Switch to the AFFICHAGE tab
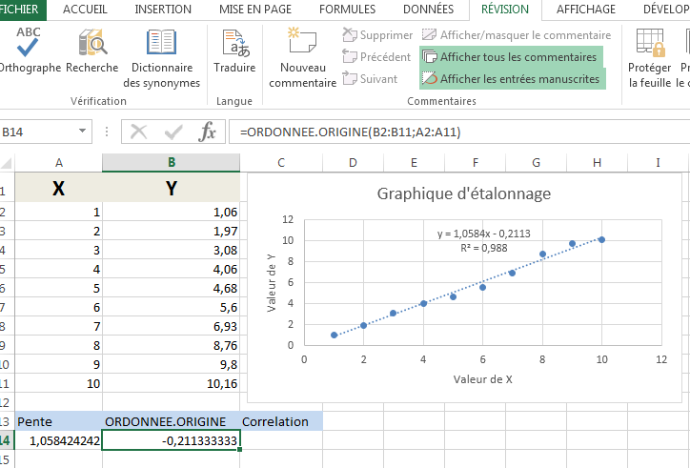The width and height of the screenshot is (690, 468). [586, 10]
